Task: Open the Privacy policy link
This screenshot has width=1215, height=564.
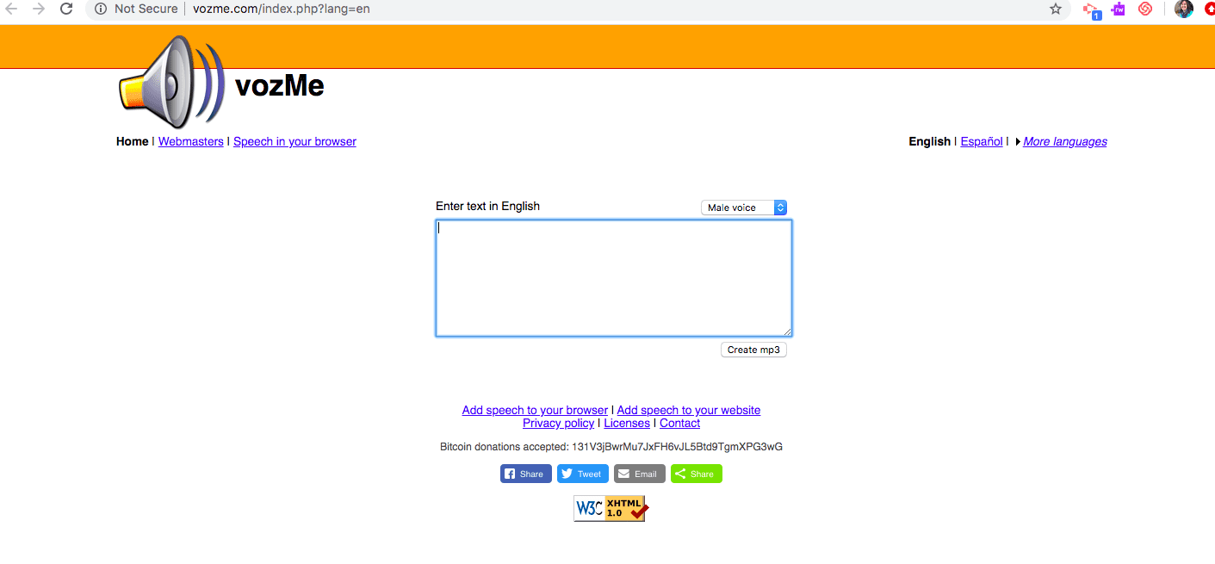Action: 558,423
